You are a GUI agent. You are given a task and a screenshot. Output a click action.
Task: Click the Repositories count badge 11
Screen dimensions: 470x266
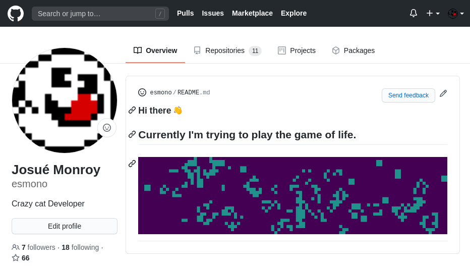coord(255,50)
